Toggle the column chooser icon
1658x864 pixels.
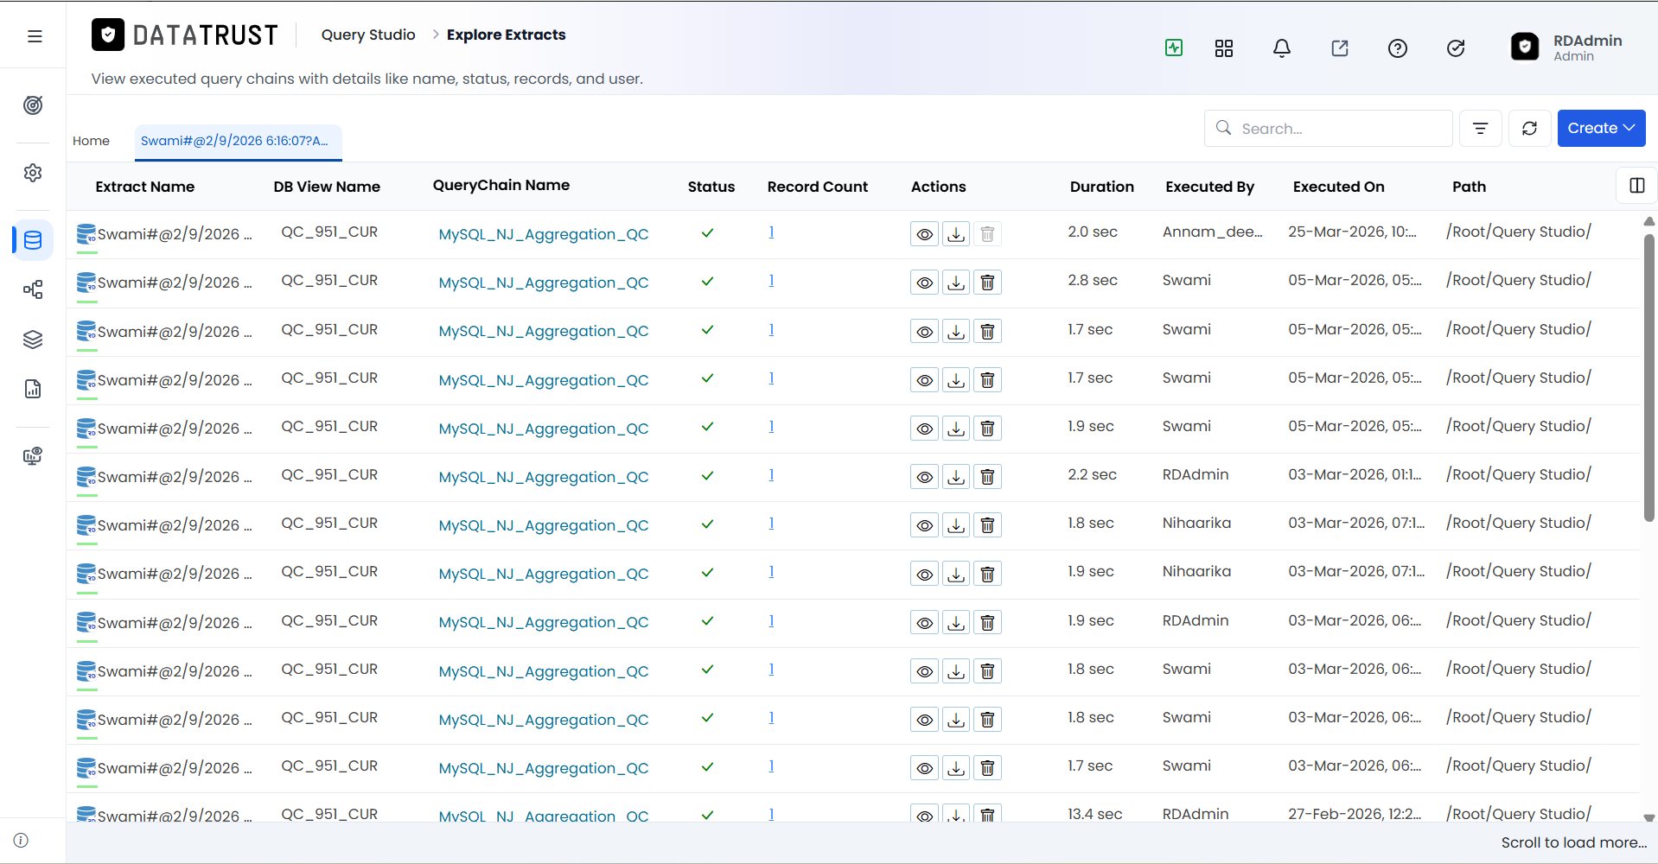[x=1636, y=186]
